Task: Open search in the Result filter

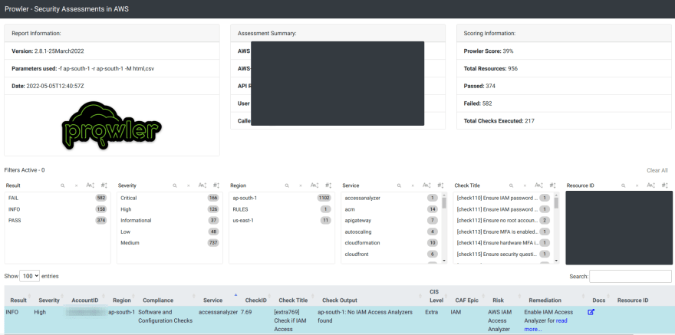Action: point(63,186)
